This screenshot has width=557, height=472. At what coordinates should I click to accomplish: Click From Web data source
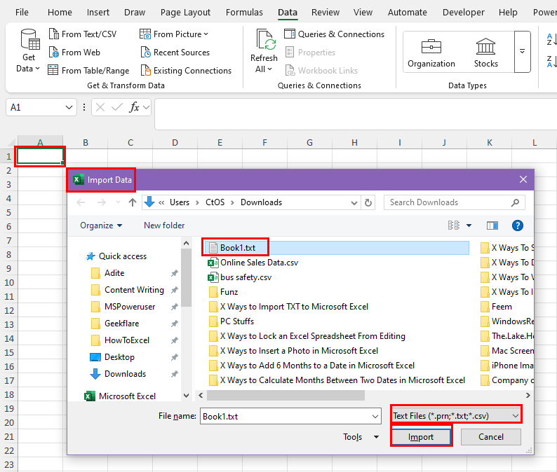pos(74,53)
